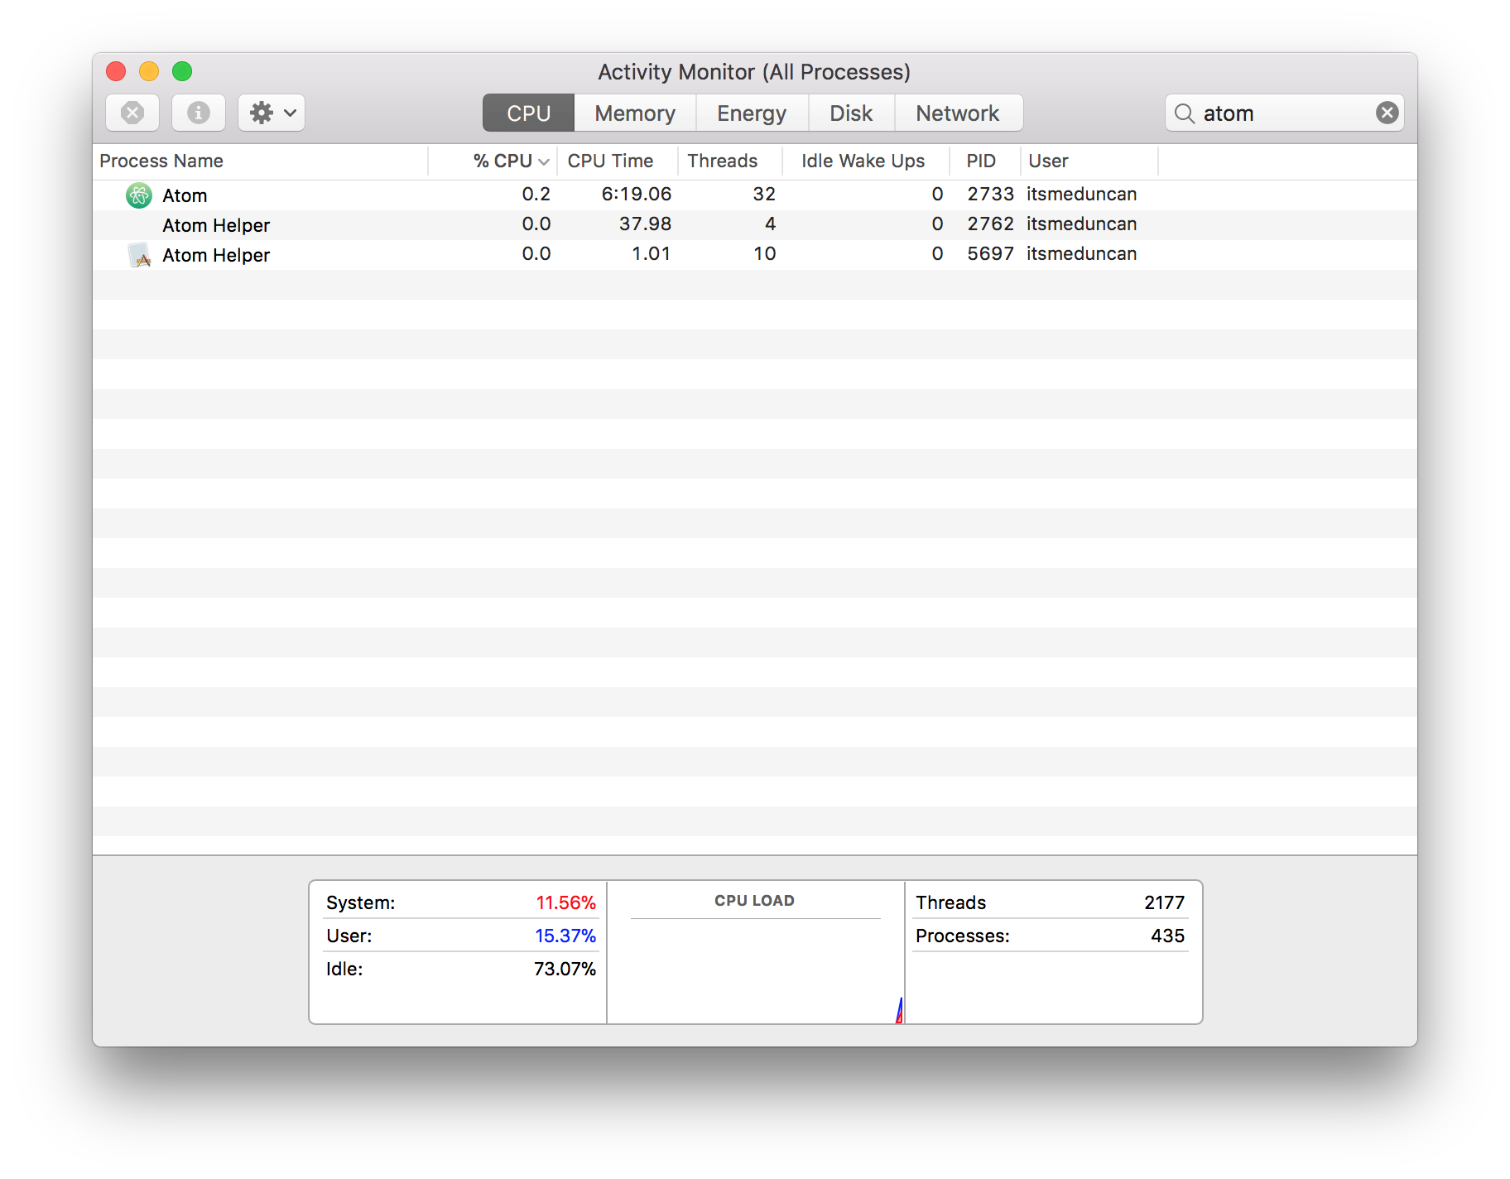
Task: Click the User percentage 15.37%
Action: pyautogui.click(x=565, y=936)
